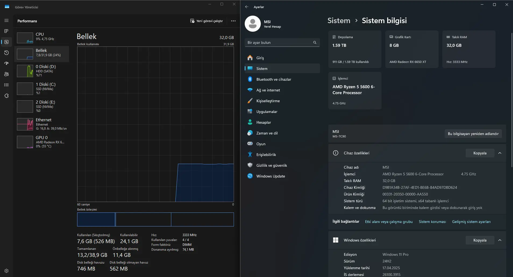The width and height of the screenshot is (513, 277).
Task: Select the Ethernet performance entry
Action: pos(42,125)
